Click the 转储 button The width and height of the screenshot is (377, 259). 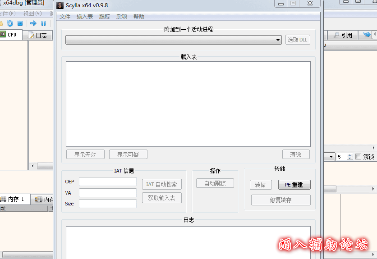point(261,185)
